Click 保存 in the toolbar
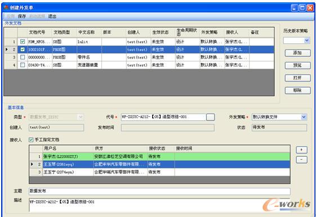The image size is (316, 217). point(22,16)
